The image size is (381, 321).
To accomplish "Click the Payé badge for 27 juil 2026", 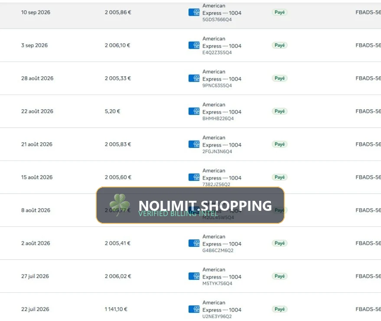I will [x=280, y=276].
